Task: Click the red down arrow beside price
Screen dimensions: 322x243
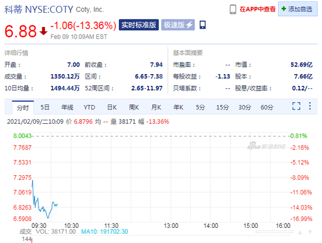Action: 43,31
